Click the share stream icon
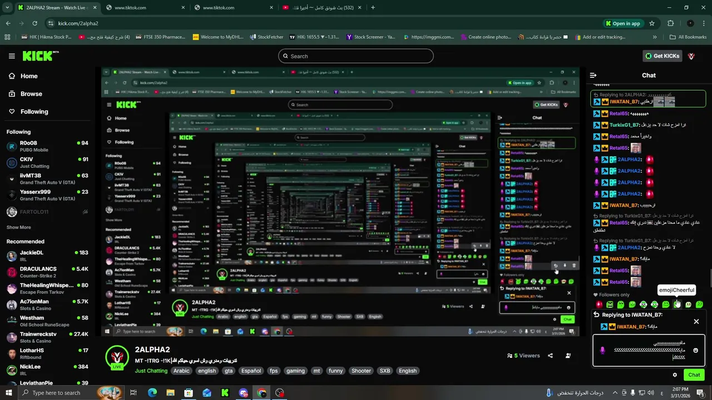This screenshot has height=400, width=712. pos(550,356)
